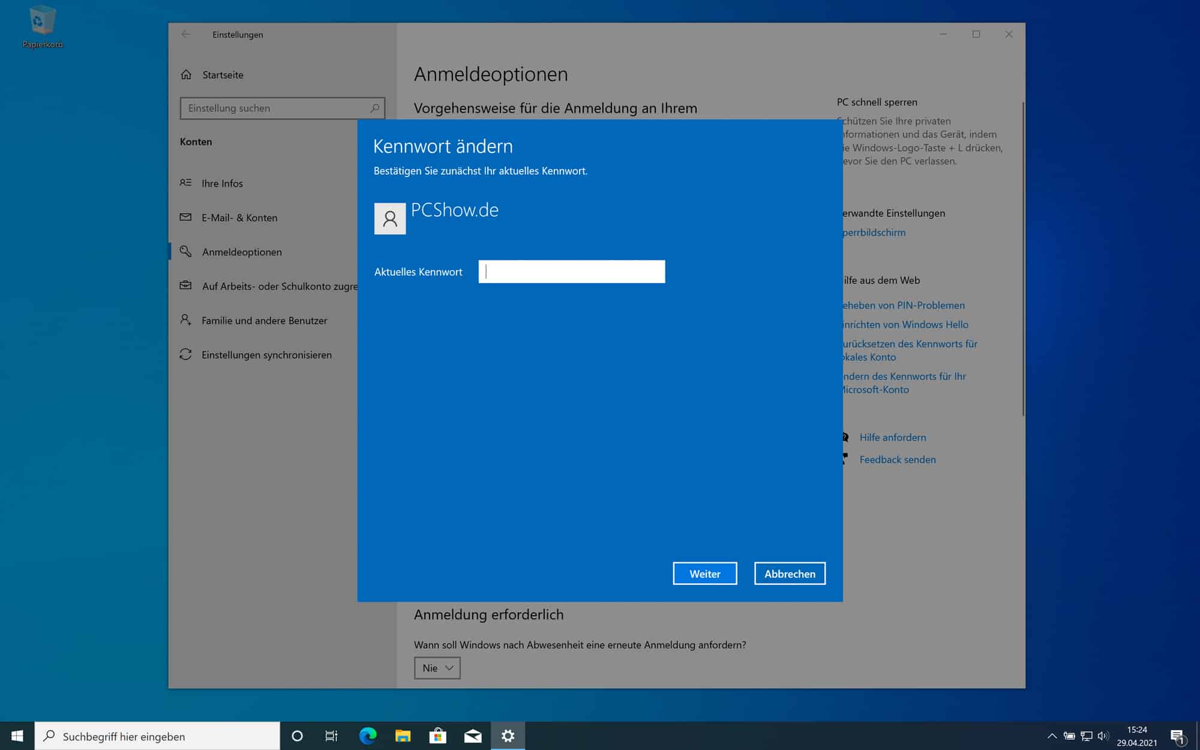Click Abbrechen to cancel password change
This screenshot has height=750, width=1200.
pyautogui.click(x=790, y=574)
